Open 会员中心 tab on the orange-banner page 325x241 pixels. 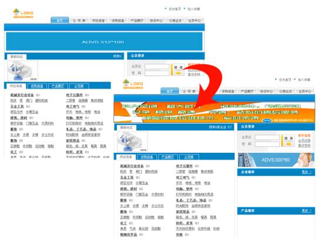coord(304,91)
